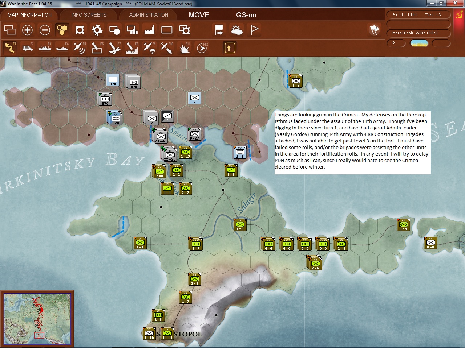Select the Soviet unit labeled 1=8
Screen dimensions: 465x348
[158, 316]
